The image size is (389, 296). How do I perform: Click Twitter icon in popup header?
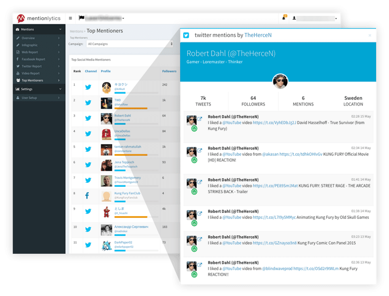pos(186,35)
